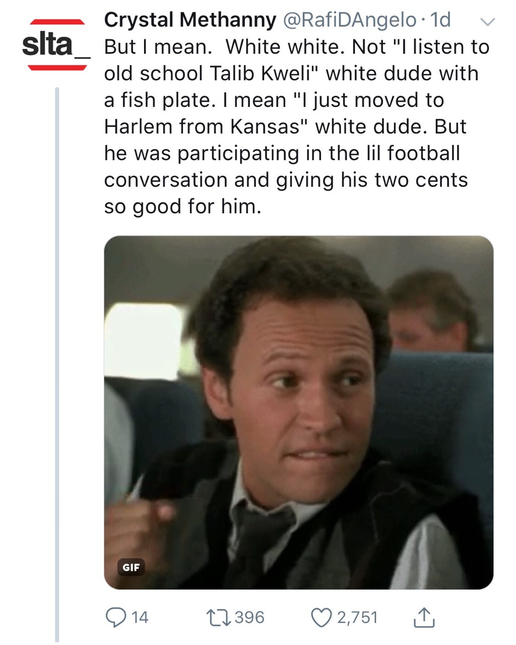Like the tweet with the heart icon
Viewport: 516px width, 645px height.
[321, 617]
